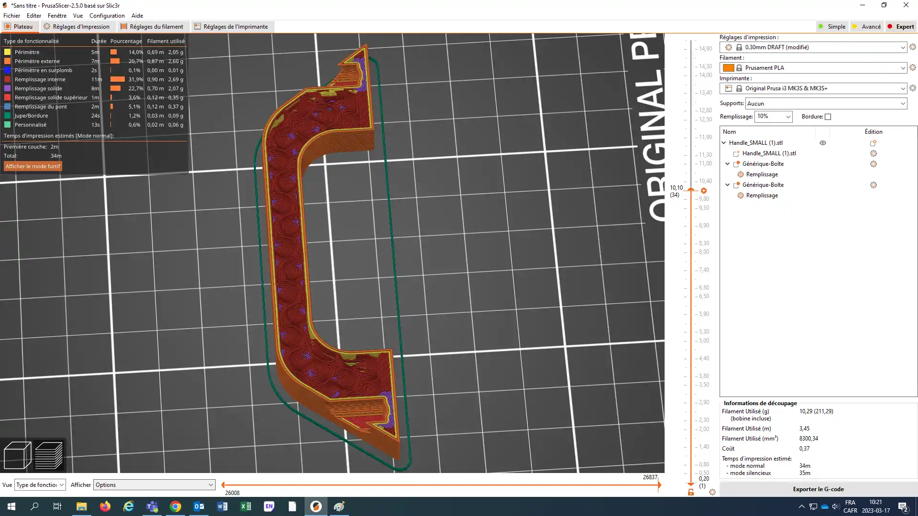Open Réglages de l'Imprimante tab
The image size is (918, 516).
click(x=232, y=27)
